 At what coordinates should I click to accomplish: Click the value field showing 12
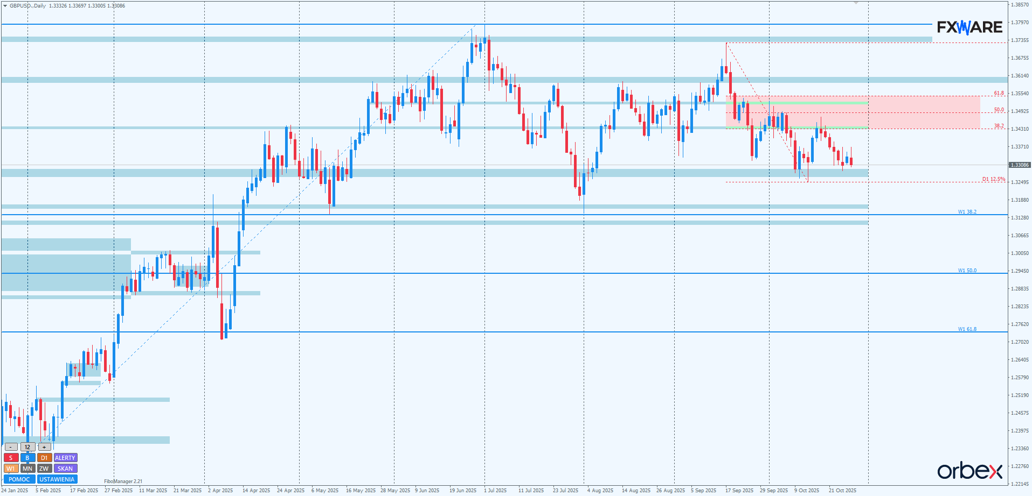[x=27, y=447]
